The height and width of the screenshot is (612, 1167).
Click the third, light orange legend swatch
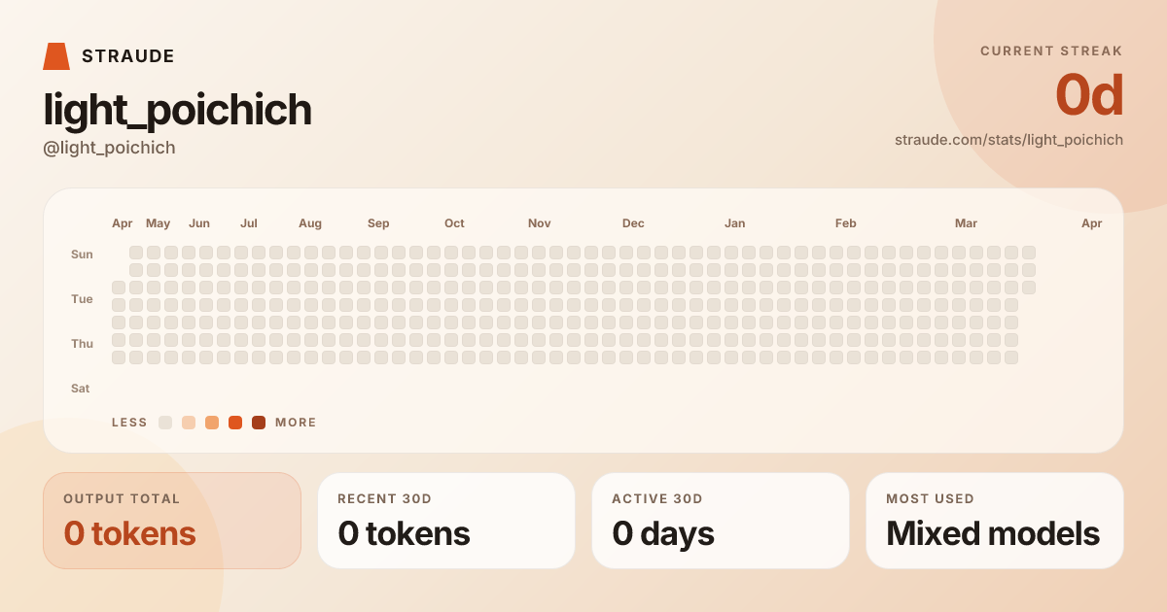click(x=212, y=423)
